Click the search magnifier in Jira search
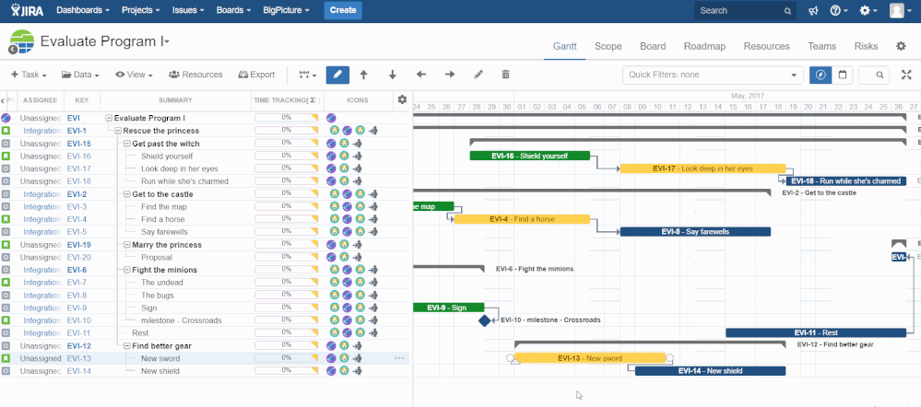The height and width of the screenshot is (407, 921). tap(787, 10)
